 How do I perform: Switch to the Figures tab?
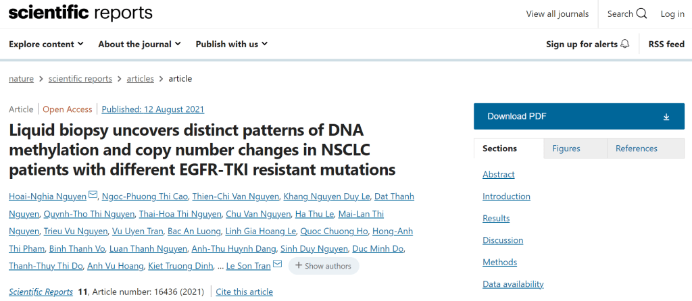click(x=566, y=148)
